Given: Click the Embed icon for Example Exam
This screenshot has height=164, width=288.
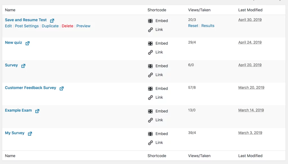Looking at the screenshot, I should coord(150,111).
